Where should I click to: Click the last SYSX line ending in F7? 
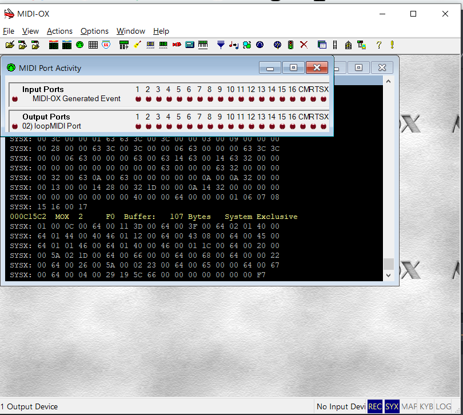(138, 275)
